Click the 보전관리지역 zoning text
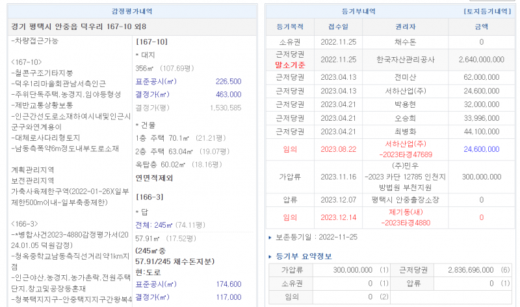This screenshot has width=520, height=307. [32, 181]
